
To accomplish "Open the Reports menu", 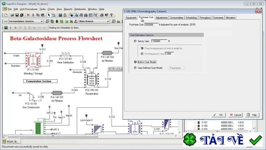I will coord(68,9).
